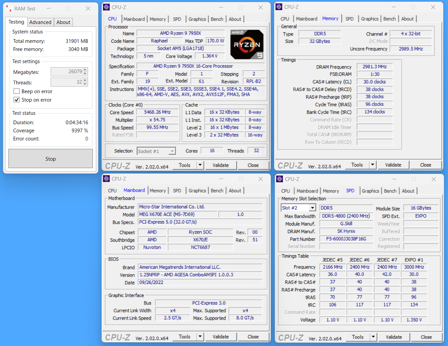Click the Tools button in the SPD-tab CPU-Z window

click(x=358, y=337)
